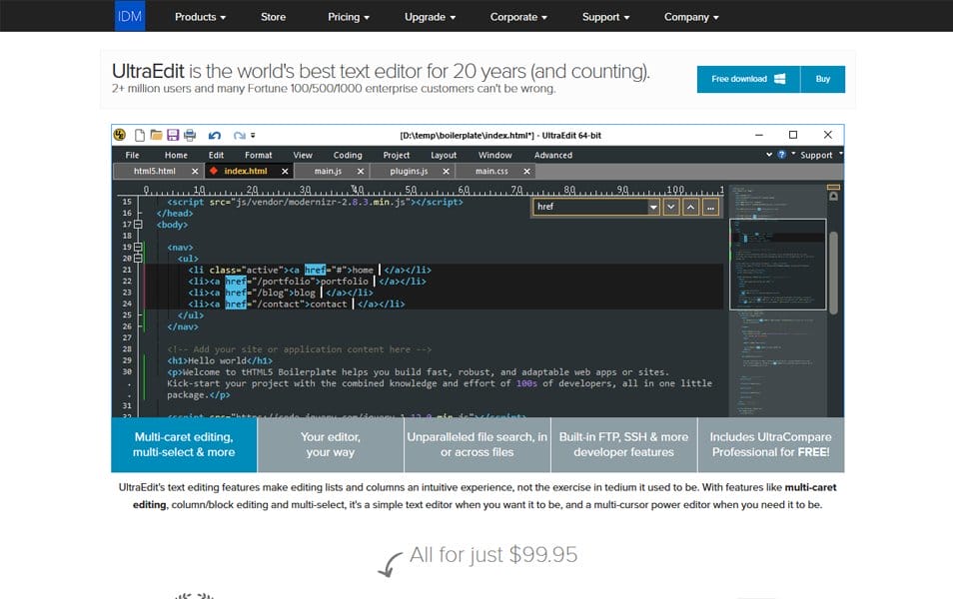Open the quick access toolbar customize arrow
Viewport: 953px width, 599px height.
(253, 136)
